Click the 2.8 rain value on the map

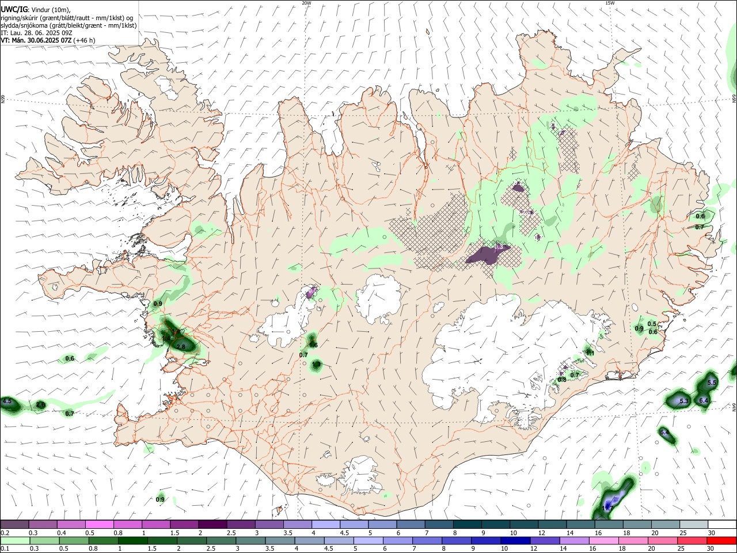(181, 347)
